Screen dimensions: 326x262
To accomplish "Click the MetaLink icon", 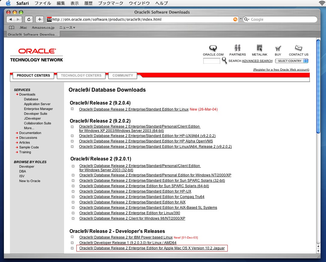I will pos(259,48).
